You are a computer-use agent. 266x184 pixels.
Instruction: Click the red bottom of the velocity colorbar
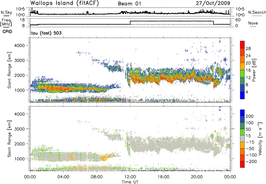(242, 164)
